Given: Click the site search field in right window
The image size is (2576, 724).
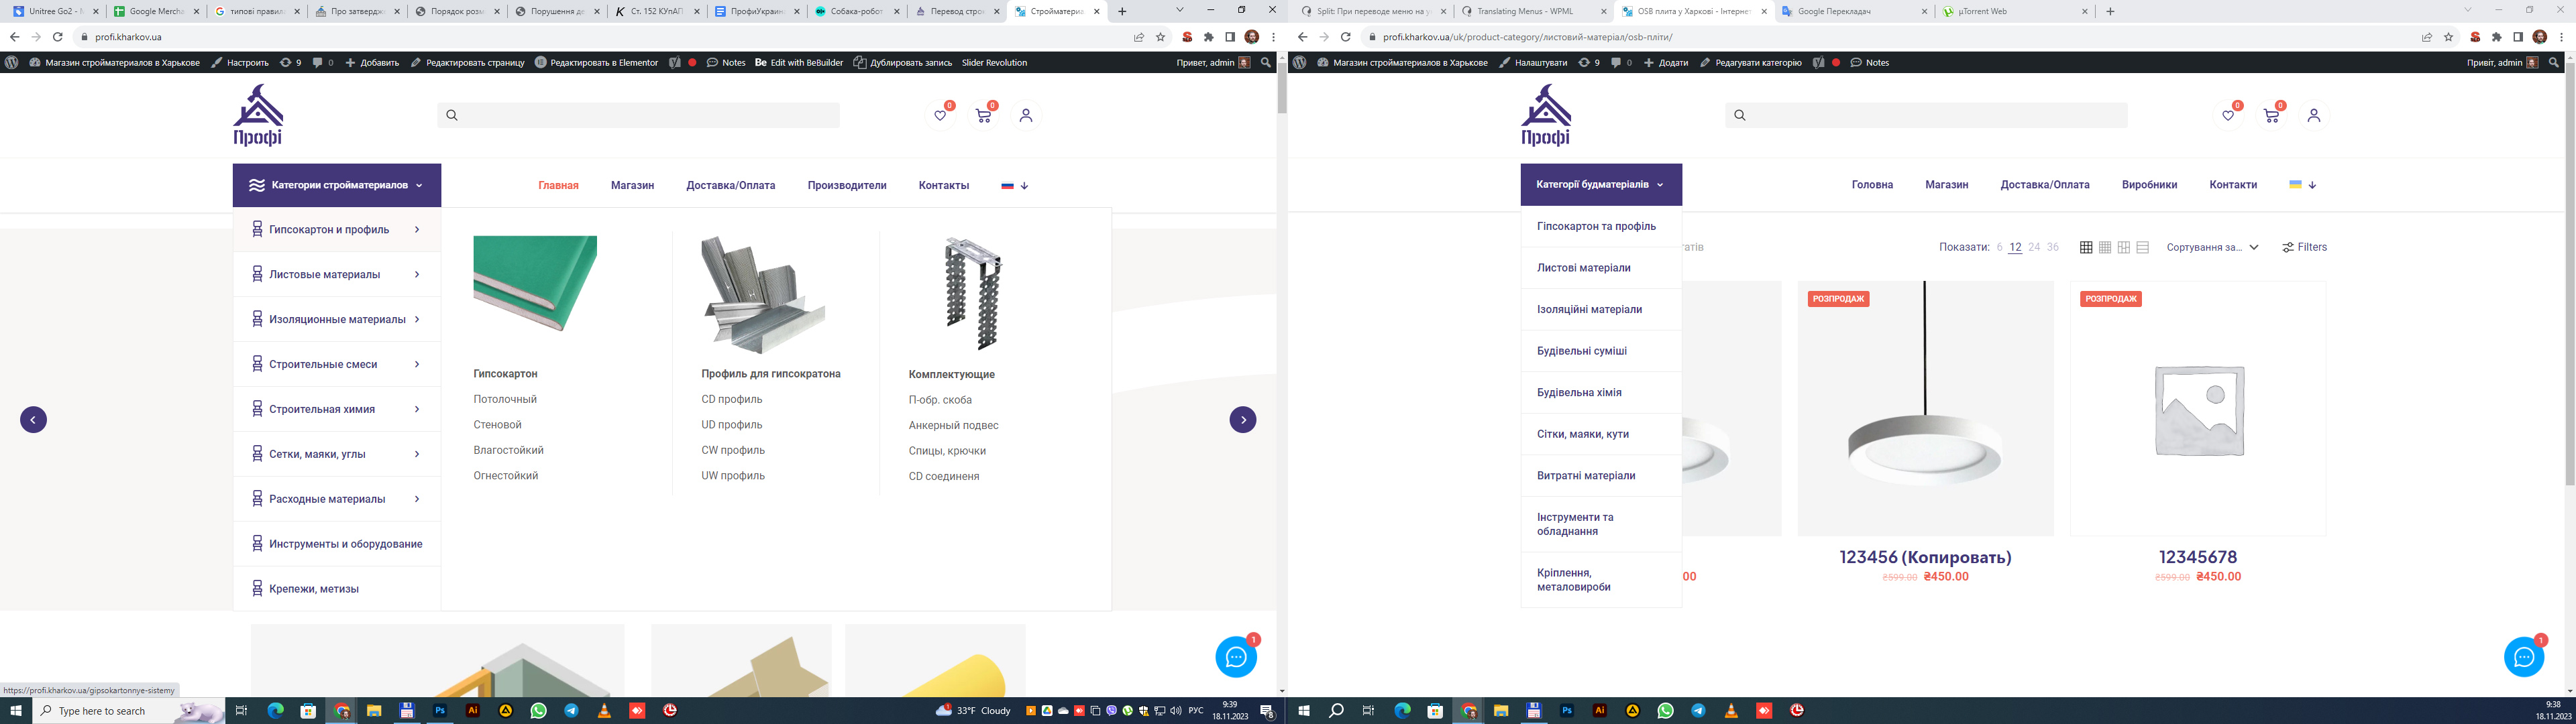Looking at the screenshot, I should point(1926,115).
